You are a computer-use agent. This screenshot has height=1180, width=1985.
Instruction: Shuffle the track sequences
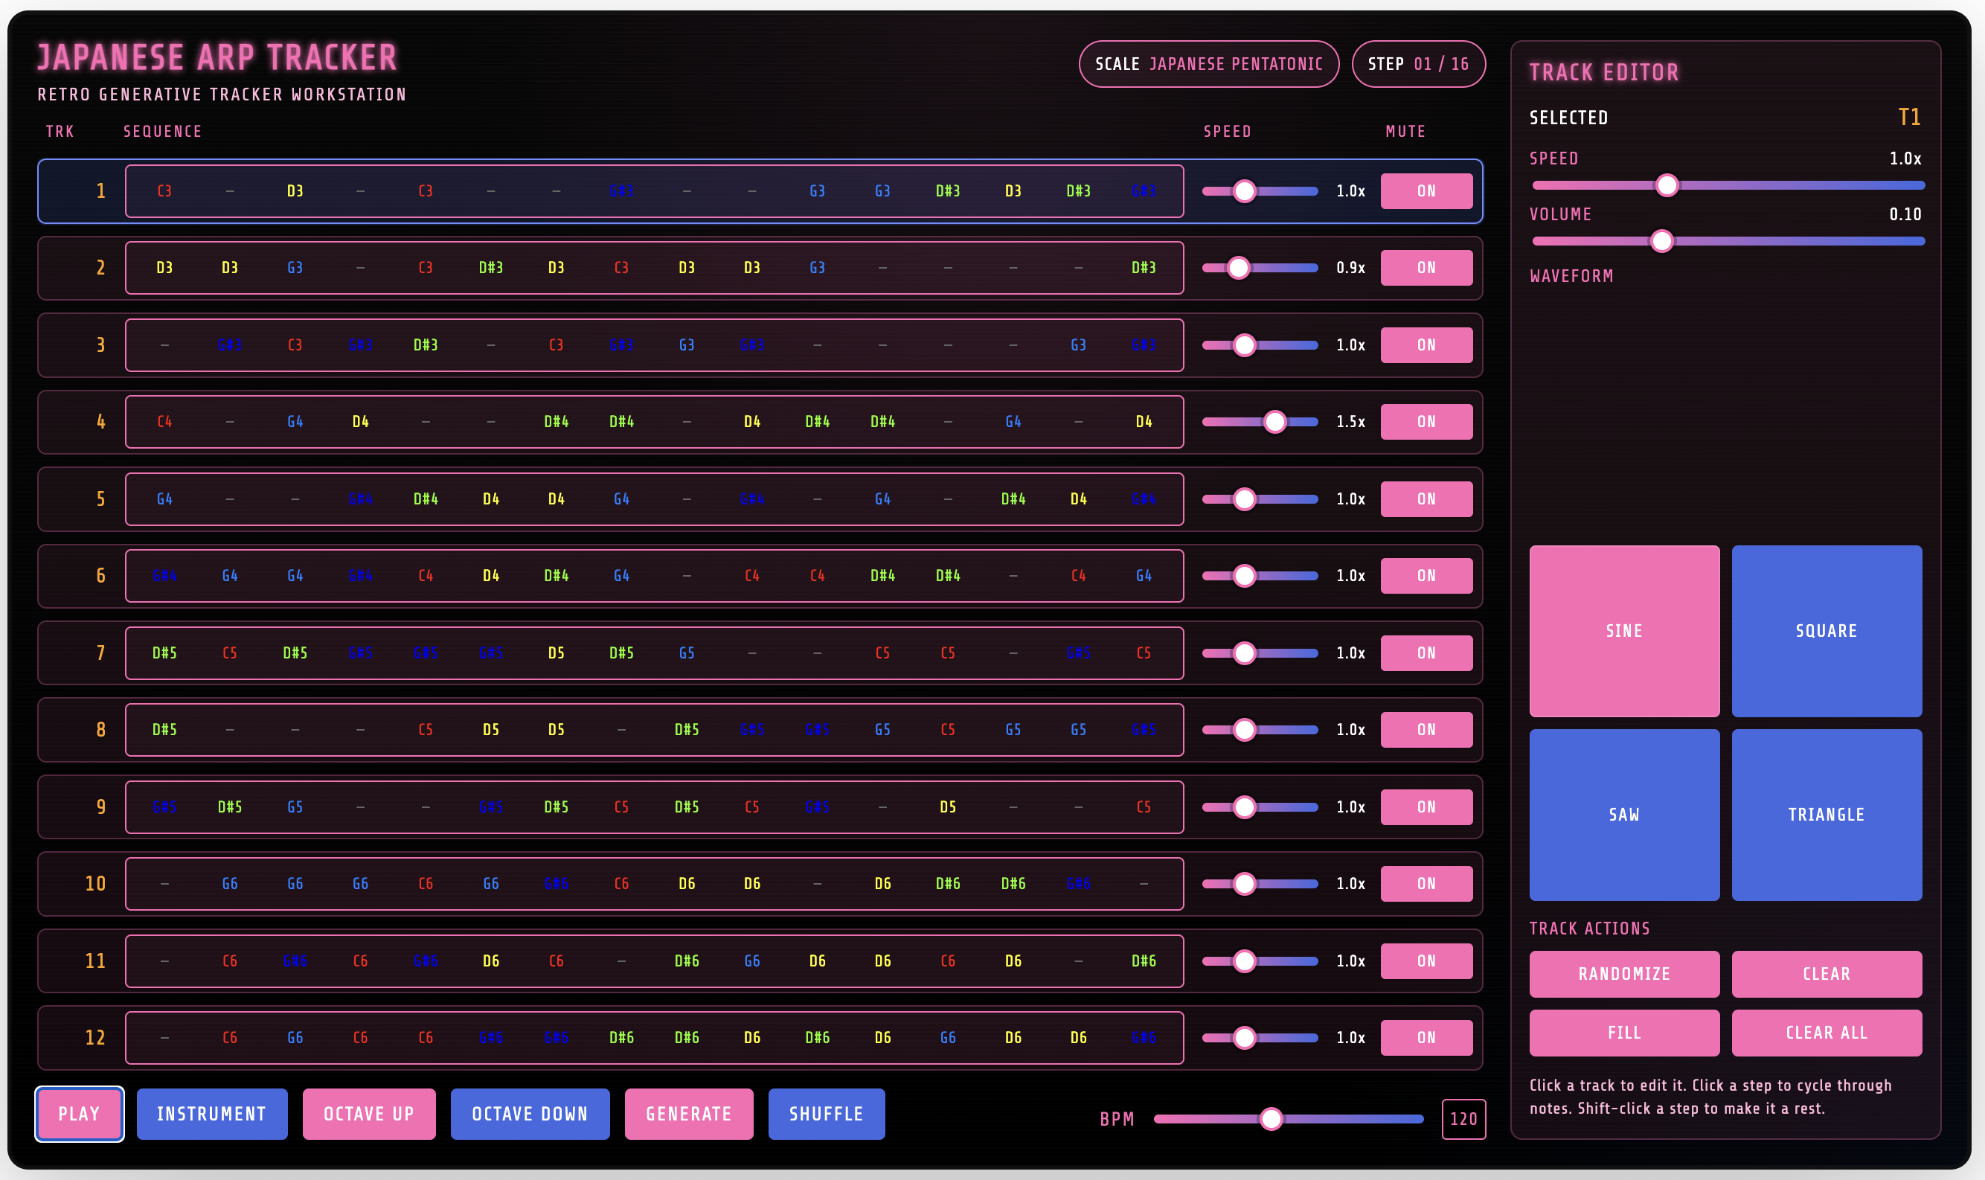click(x=826, y=1114)
